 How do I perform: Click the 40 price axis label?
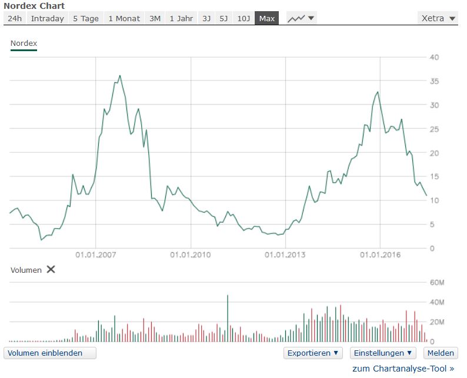click(x=434, y=57)
